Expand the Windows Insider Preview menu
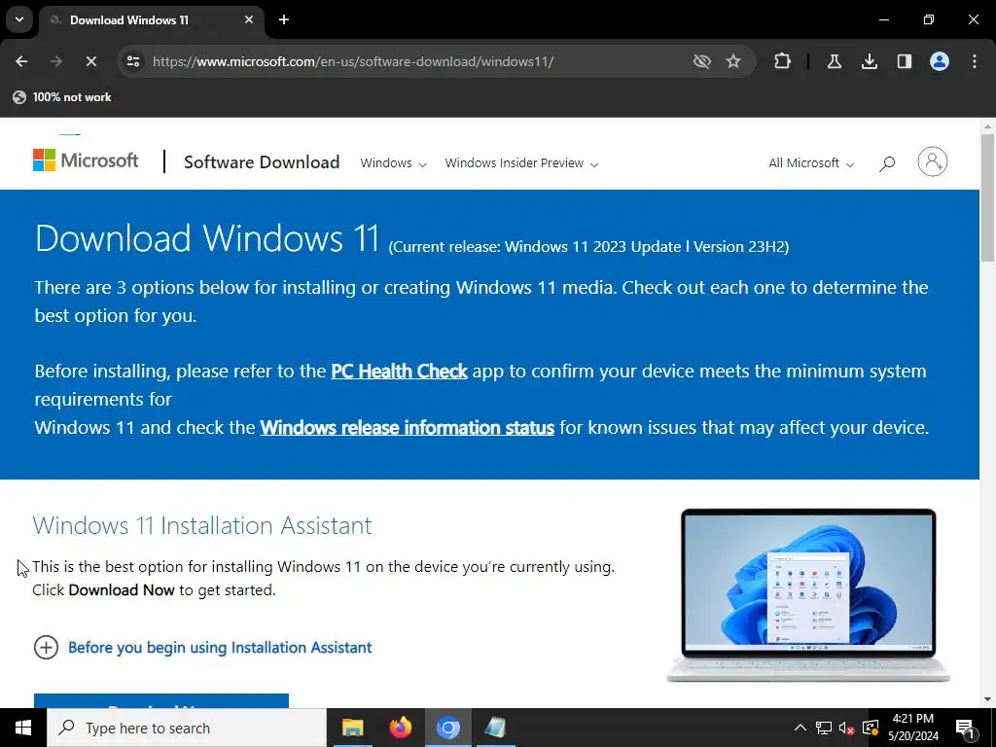This screenshot has height=747, width=996. click(x=521, y=163)
